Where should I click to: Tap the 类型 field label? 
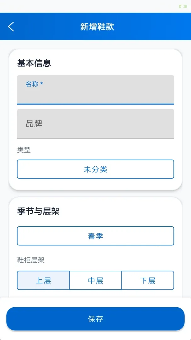coord(24,150)
